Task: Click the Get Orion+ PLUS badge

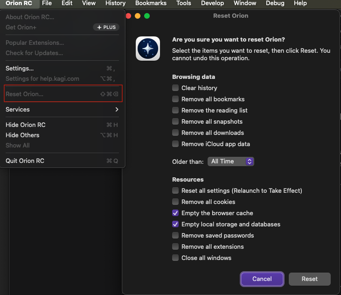Action: point(106,28)
